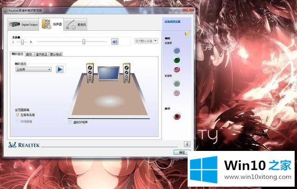Viewport: 297px width, 189px height.
Task: Close the Realtek audio manager window
Action: (188, 10)
